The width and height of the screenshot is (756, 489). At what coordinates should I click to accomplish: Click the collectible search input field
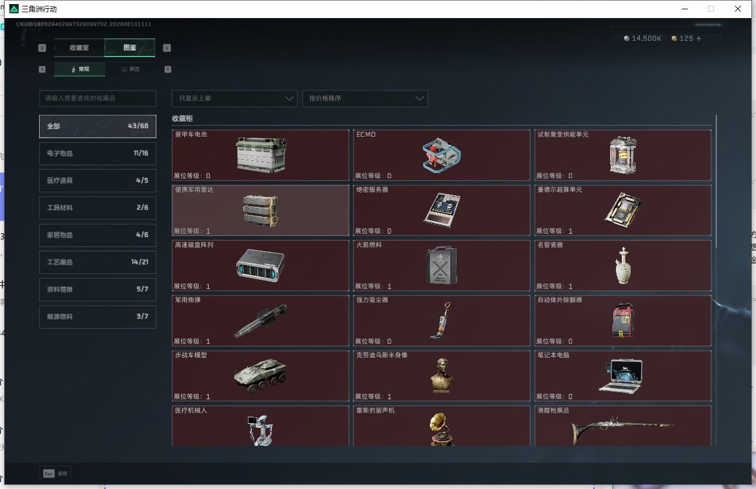[x=97, y=98]
